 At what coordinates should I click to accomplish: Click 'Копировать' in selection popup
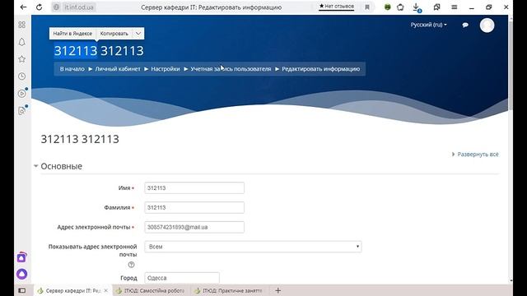click(x=114, y=34)
